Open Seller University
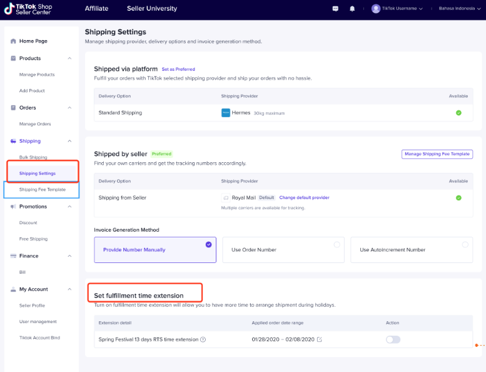This screenshot has height=372, width=486. pyautogui.click(x=152, y=9)
